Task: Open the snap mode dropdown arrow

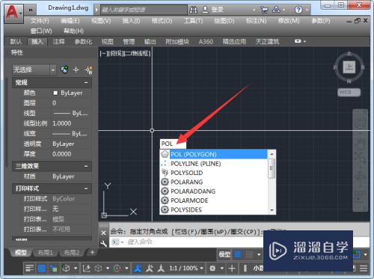Action: 259,254
